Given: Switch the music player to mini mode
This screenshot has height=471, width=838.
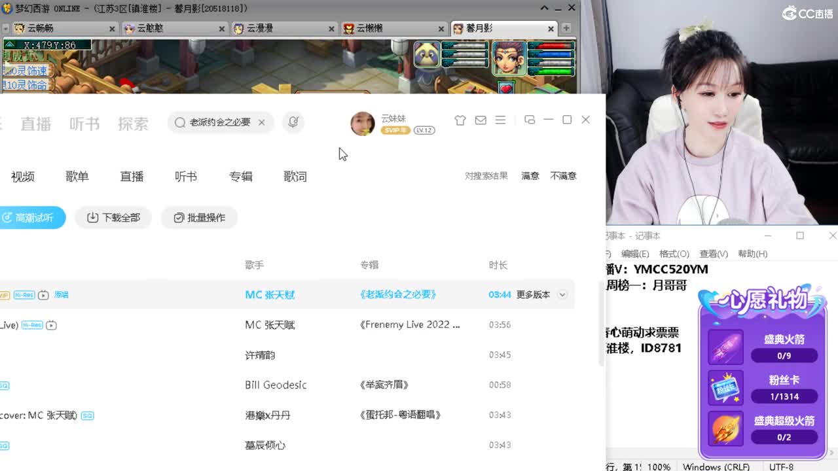Looking at the screenshot, I should [x=530, y=120].
